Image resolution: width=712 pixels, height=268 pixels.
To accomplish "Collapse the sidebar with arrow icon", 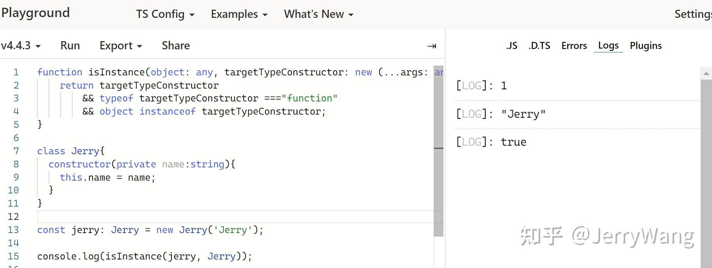I will 431,46.
